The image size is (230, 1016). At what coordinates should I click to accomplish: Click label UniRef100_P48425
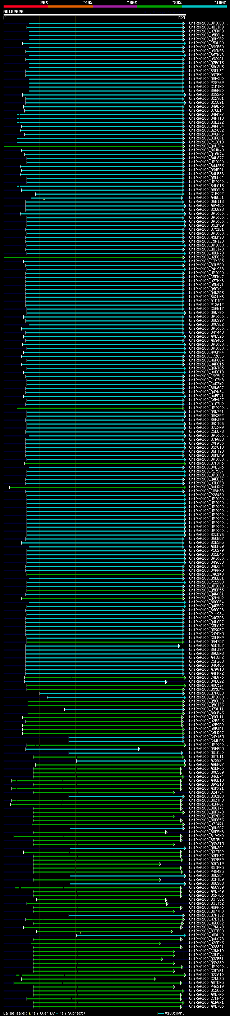(206, 871)
